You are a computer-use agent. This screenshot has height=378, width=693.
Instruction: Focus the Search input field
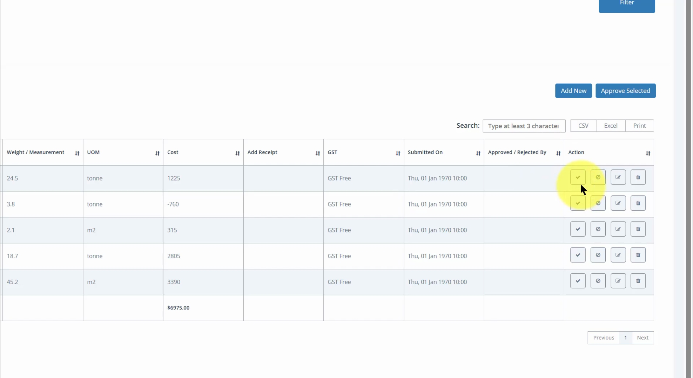pyautogui.click(x=524, y=126)
